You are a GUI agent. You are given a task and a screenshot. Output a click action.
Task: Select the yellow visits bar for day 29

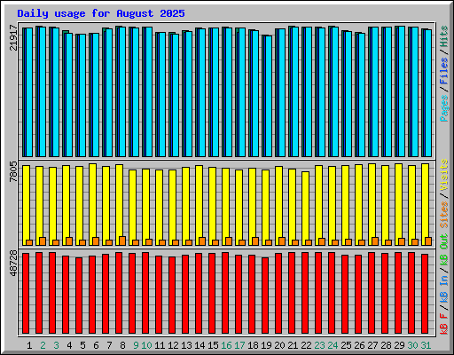coord(398,204)
